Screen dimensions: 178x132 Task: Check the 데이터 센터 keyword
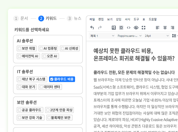point(50,87)
